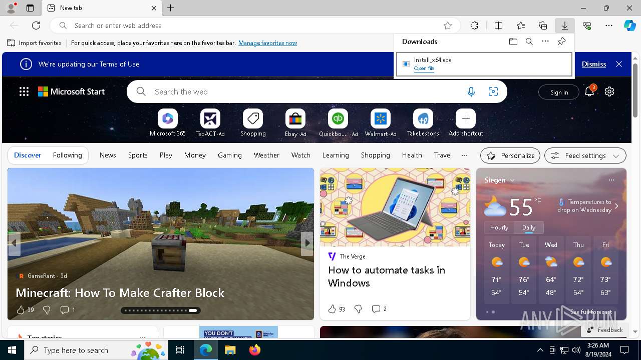Viewport: 641px width, 360px height.
Task: Show next weather alert arrow
Action: click(616, 206)
